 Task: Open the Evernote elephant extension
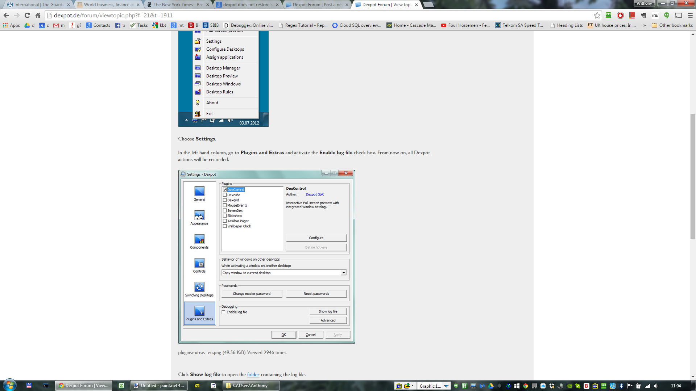(643, 15)
